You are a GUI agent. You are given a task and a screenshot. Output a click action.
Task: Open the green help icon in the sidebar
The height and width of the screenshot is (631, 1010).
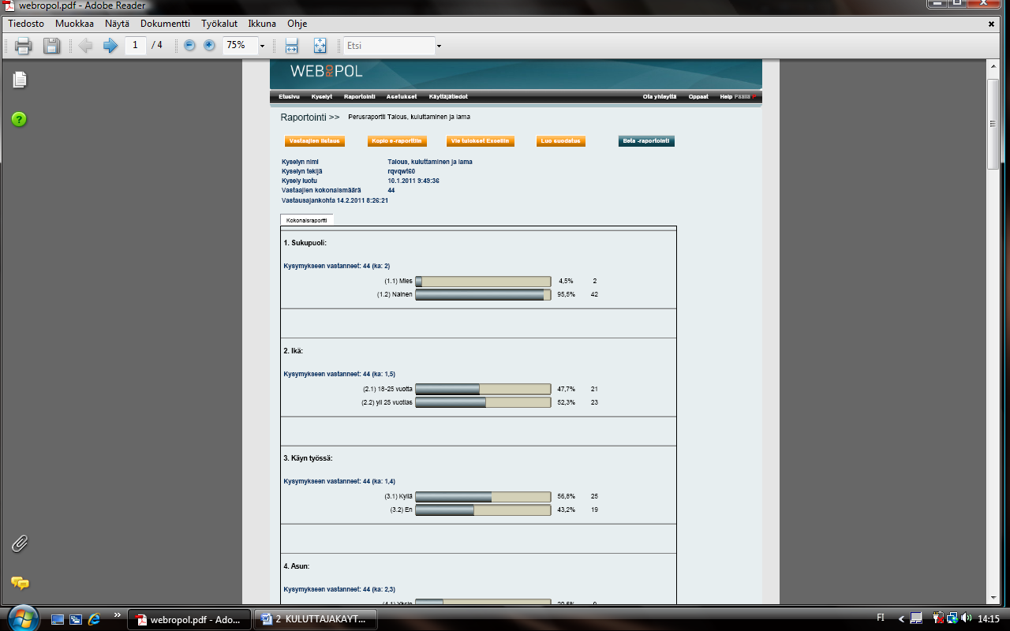coord(20,120)
